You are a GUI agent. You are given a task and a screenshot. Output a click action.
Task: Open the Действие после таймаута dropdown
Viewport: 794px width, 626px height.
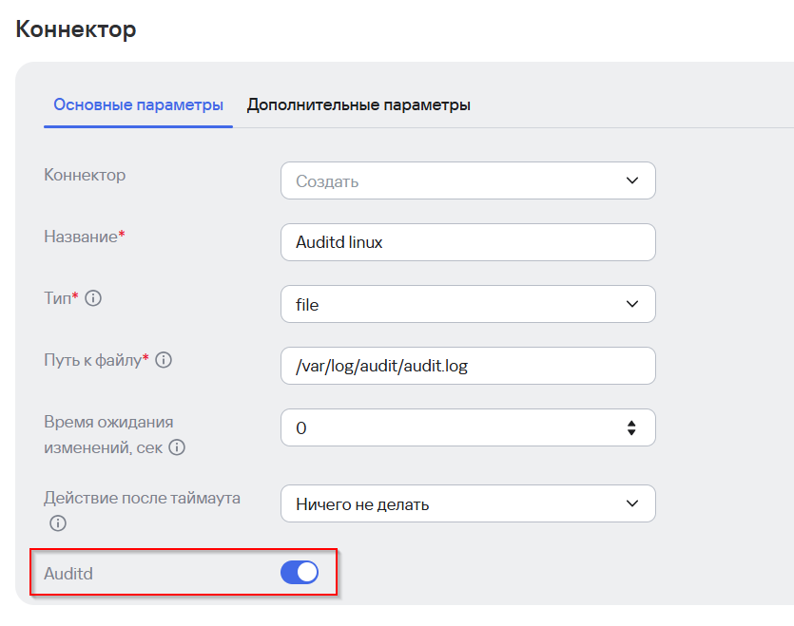coord(456,503)
